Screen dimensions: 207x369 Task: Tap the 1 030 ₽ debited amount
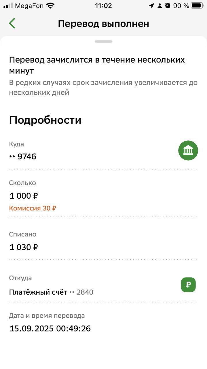click(x=24, y=247)
